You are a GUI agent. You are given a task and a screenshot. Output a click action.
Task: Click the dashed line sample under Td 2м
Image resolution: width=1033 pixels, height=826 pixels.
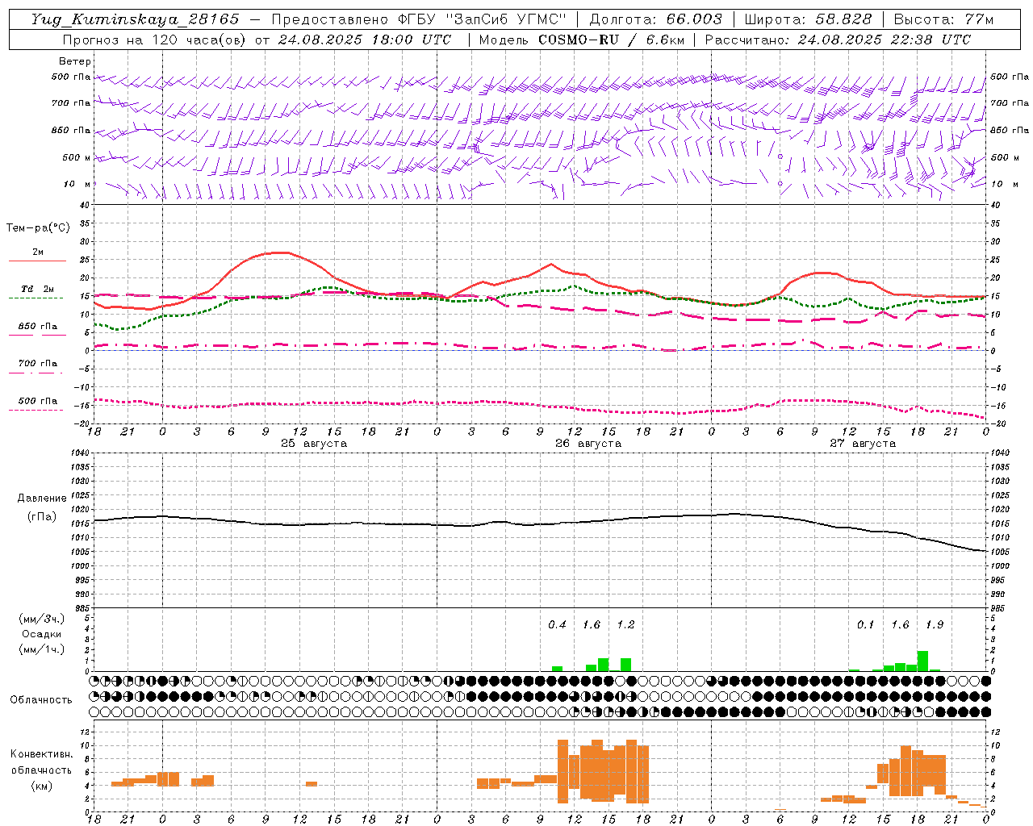(36, 298)
